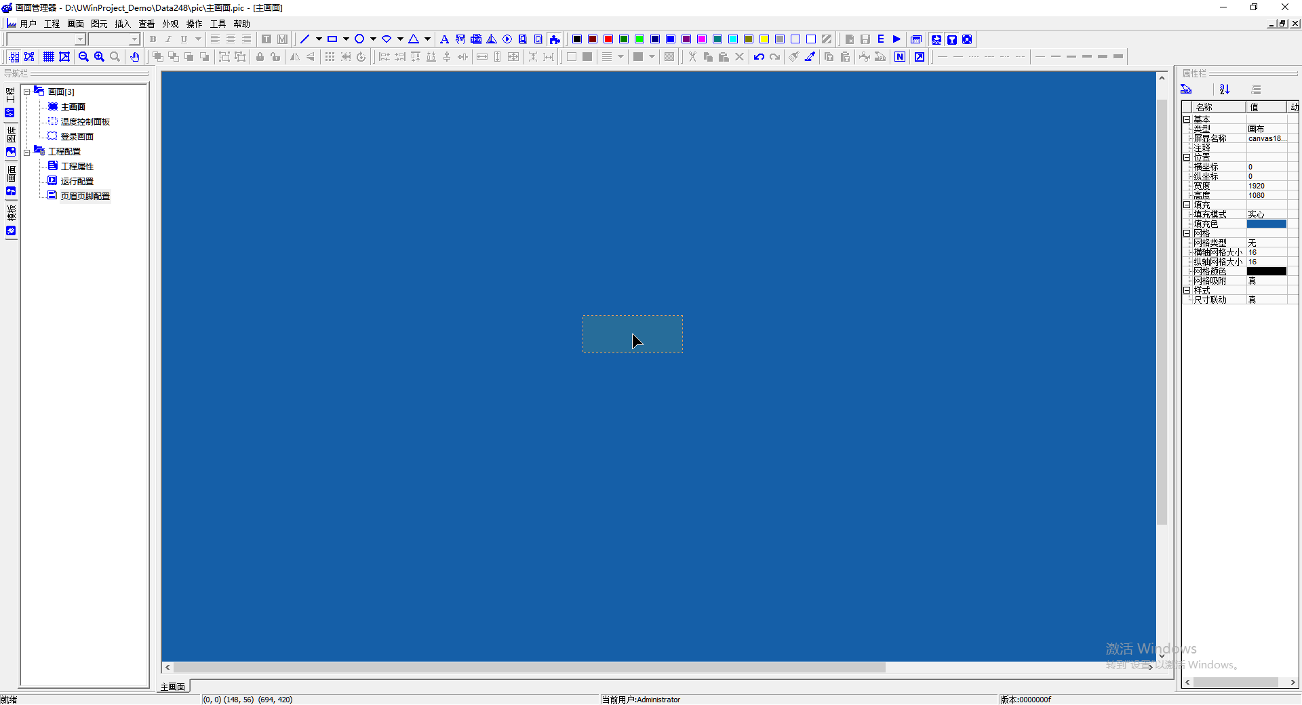Click the 宽度 value field showing 1920
The image size is (1302, 705).
click(1265, 186)
